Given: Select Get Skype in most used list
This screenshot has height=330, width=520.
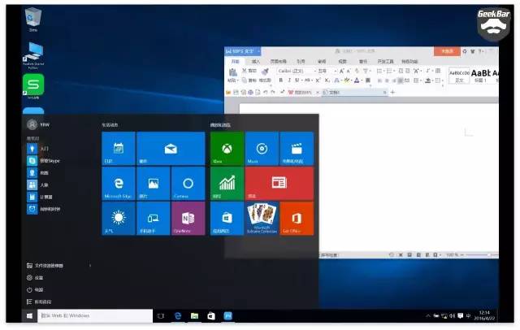Looking at the screenshot, I should (x=43, y=160).
